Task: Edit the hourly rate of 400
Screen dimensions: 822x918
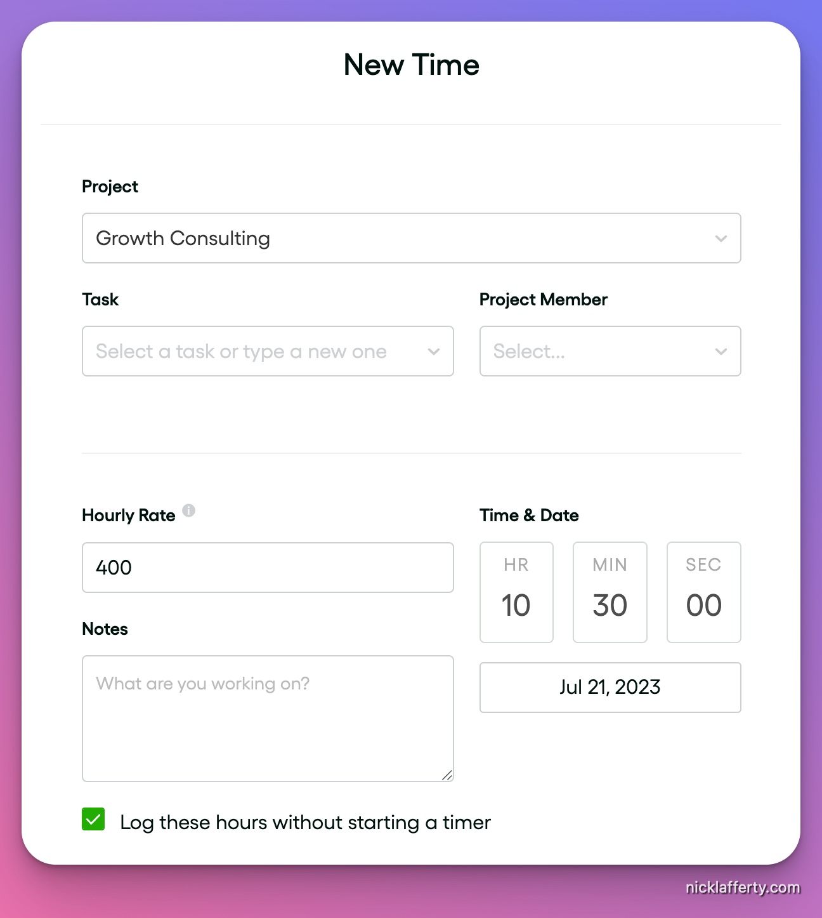Action: pos(268,567)
